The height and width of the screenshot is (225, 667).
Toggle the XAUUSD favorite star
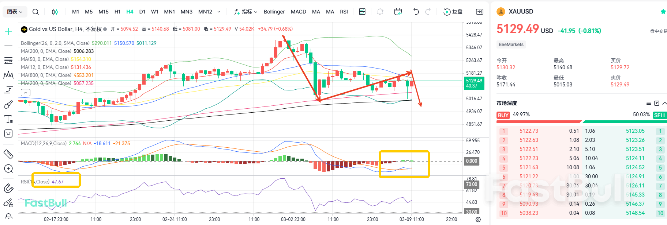[x=663, y=12]
